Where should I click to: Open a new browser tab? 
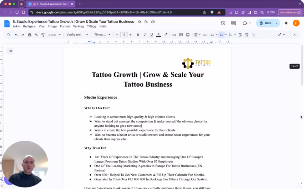(x=80, y=4)
